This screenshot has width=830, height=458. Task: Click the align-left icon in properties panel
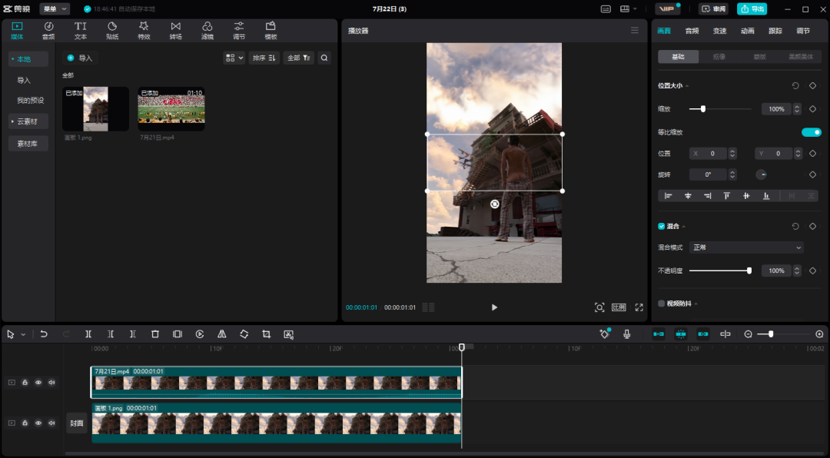[668, 196]
